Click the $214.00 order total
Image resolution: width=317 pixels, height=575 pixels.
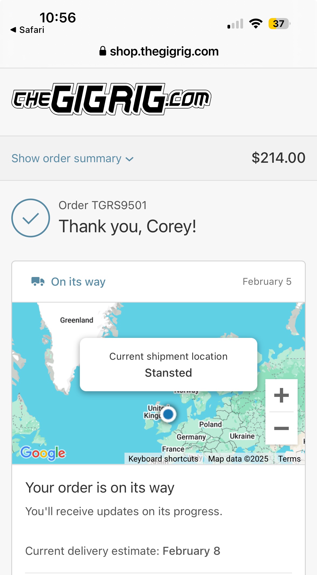pos(278,158)
